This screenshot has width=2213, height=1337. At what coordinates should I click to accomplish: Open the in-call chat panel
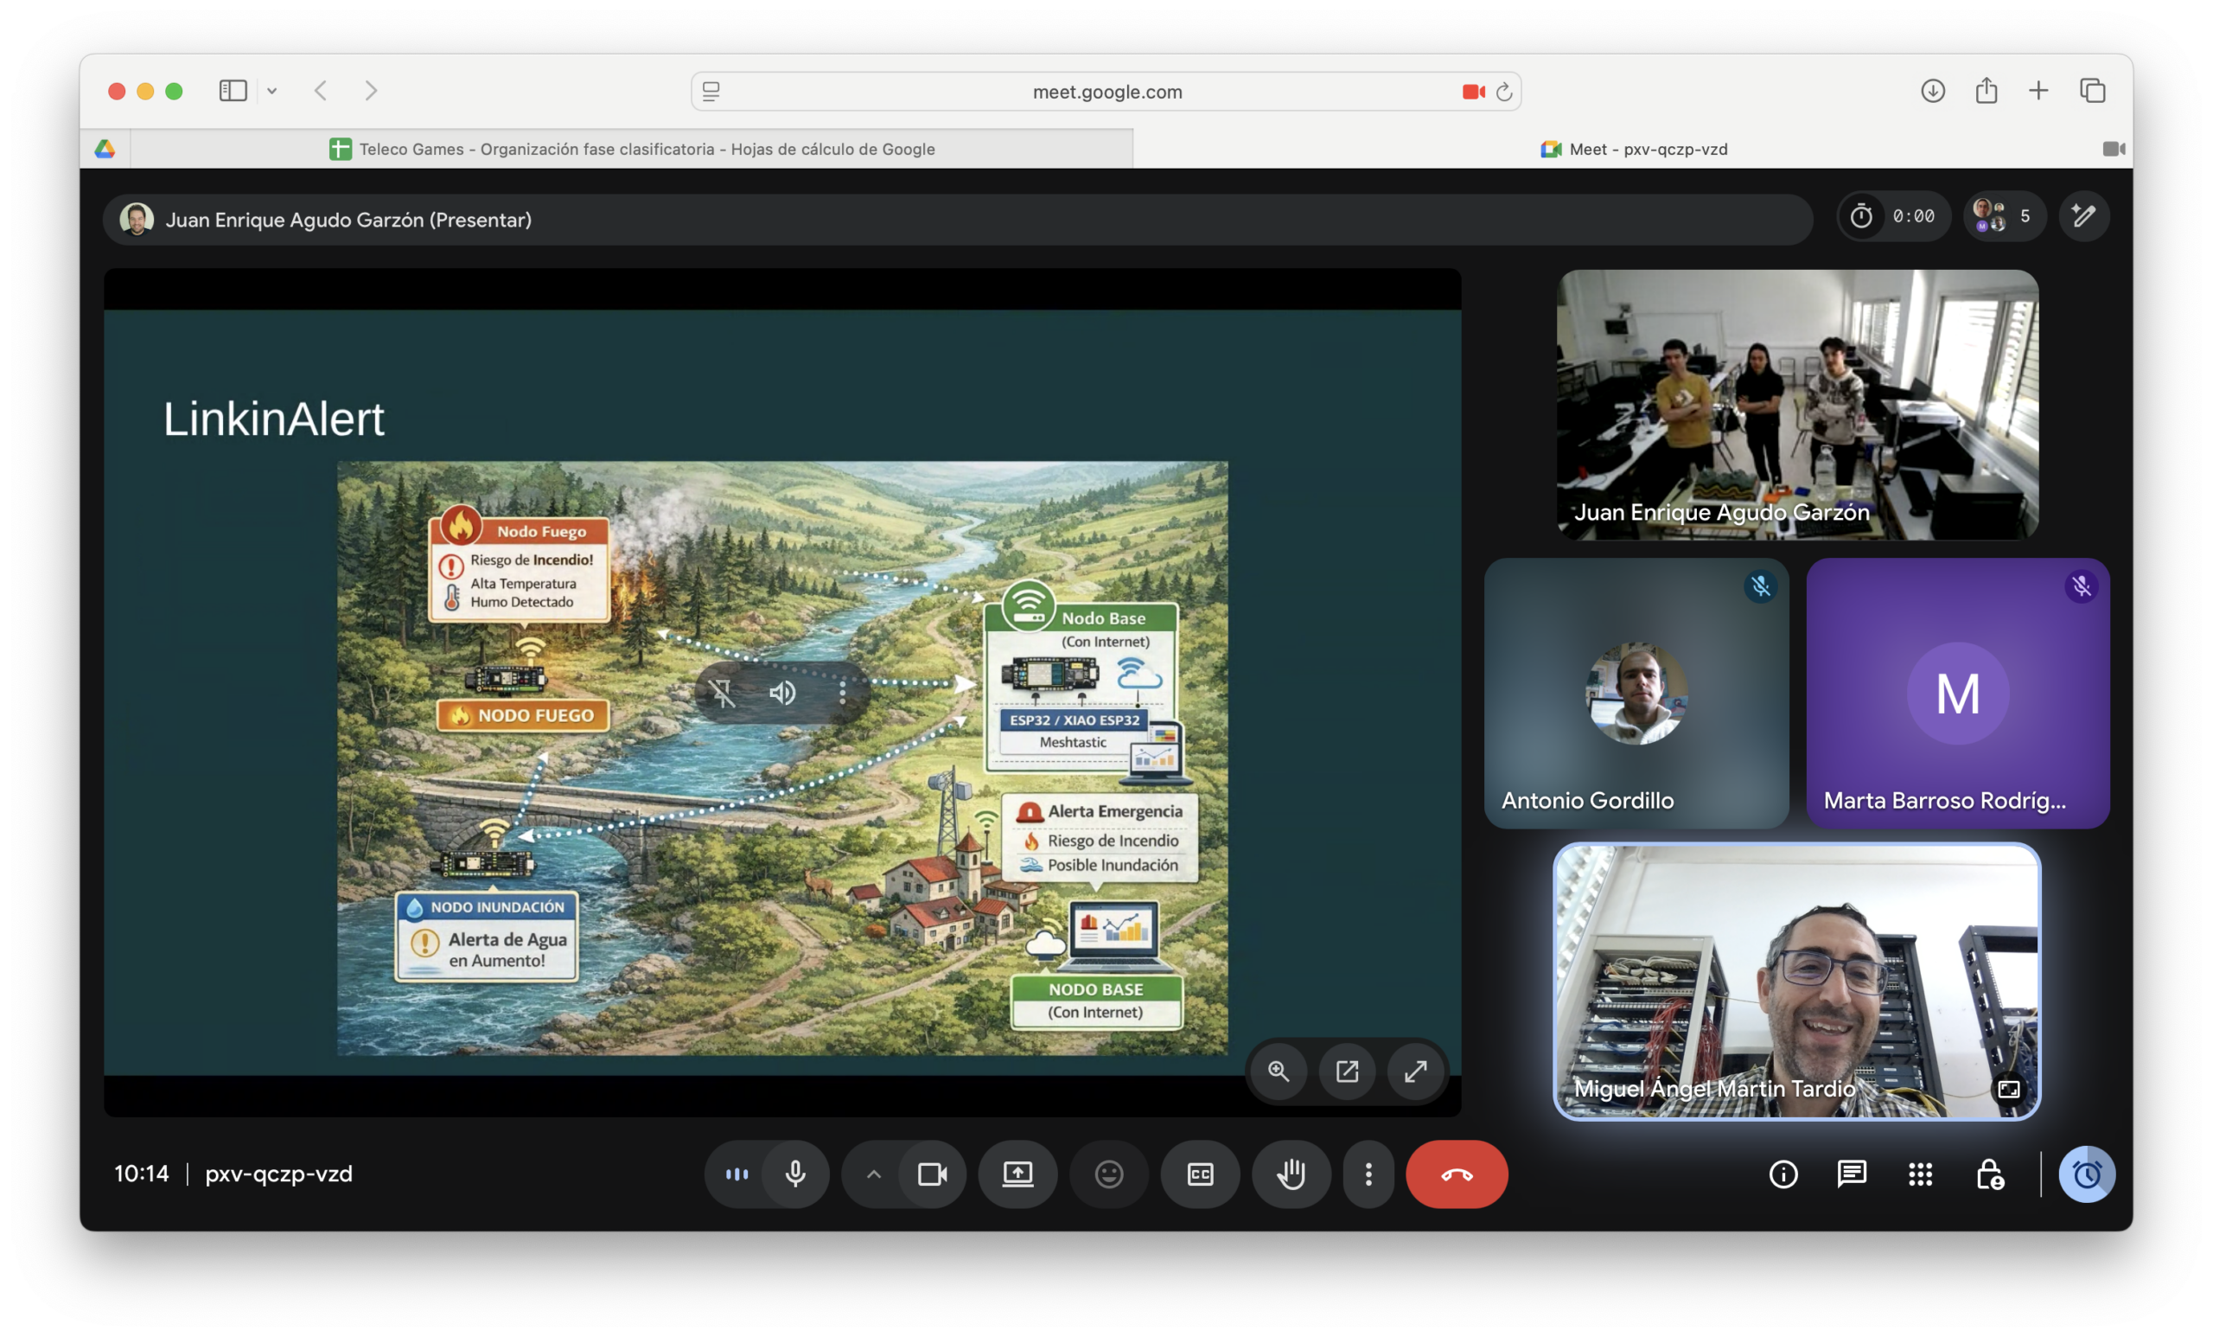[x=1851, y=1174]
